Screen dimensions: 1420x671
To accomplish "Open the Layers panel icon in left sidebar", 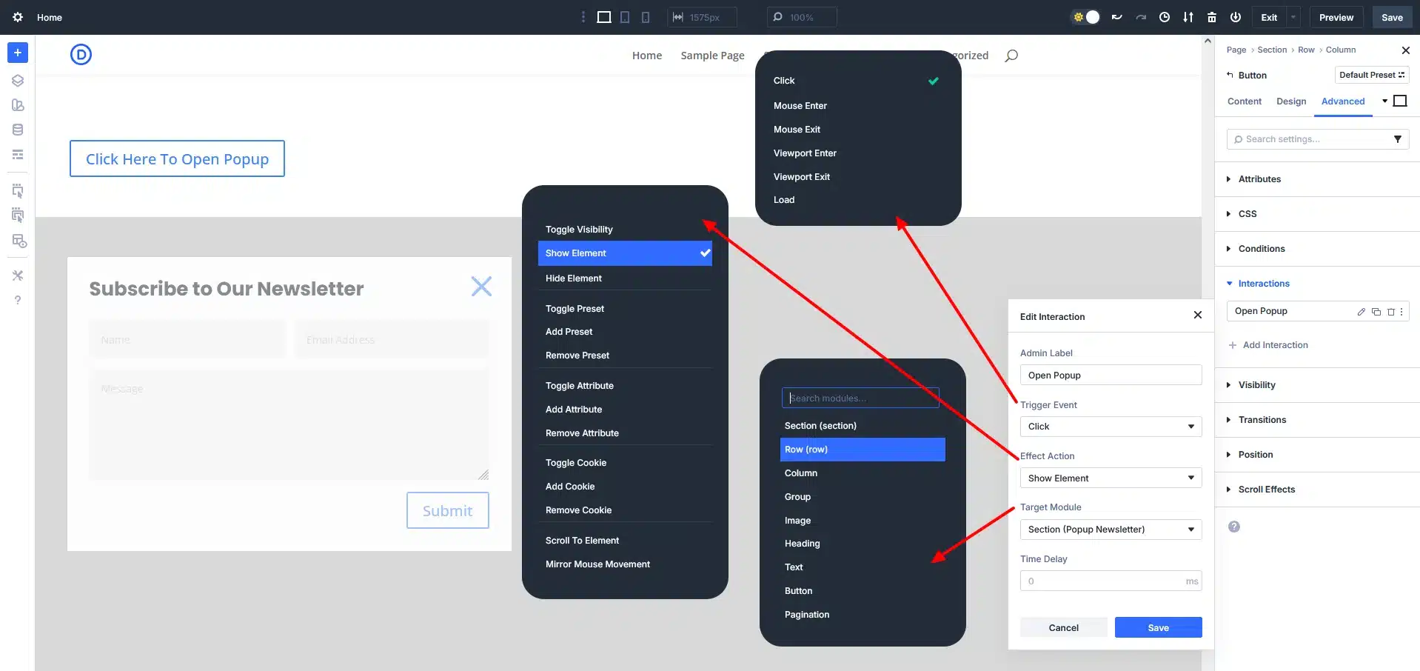I will pyautogui.click(x=18, y=80).
